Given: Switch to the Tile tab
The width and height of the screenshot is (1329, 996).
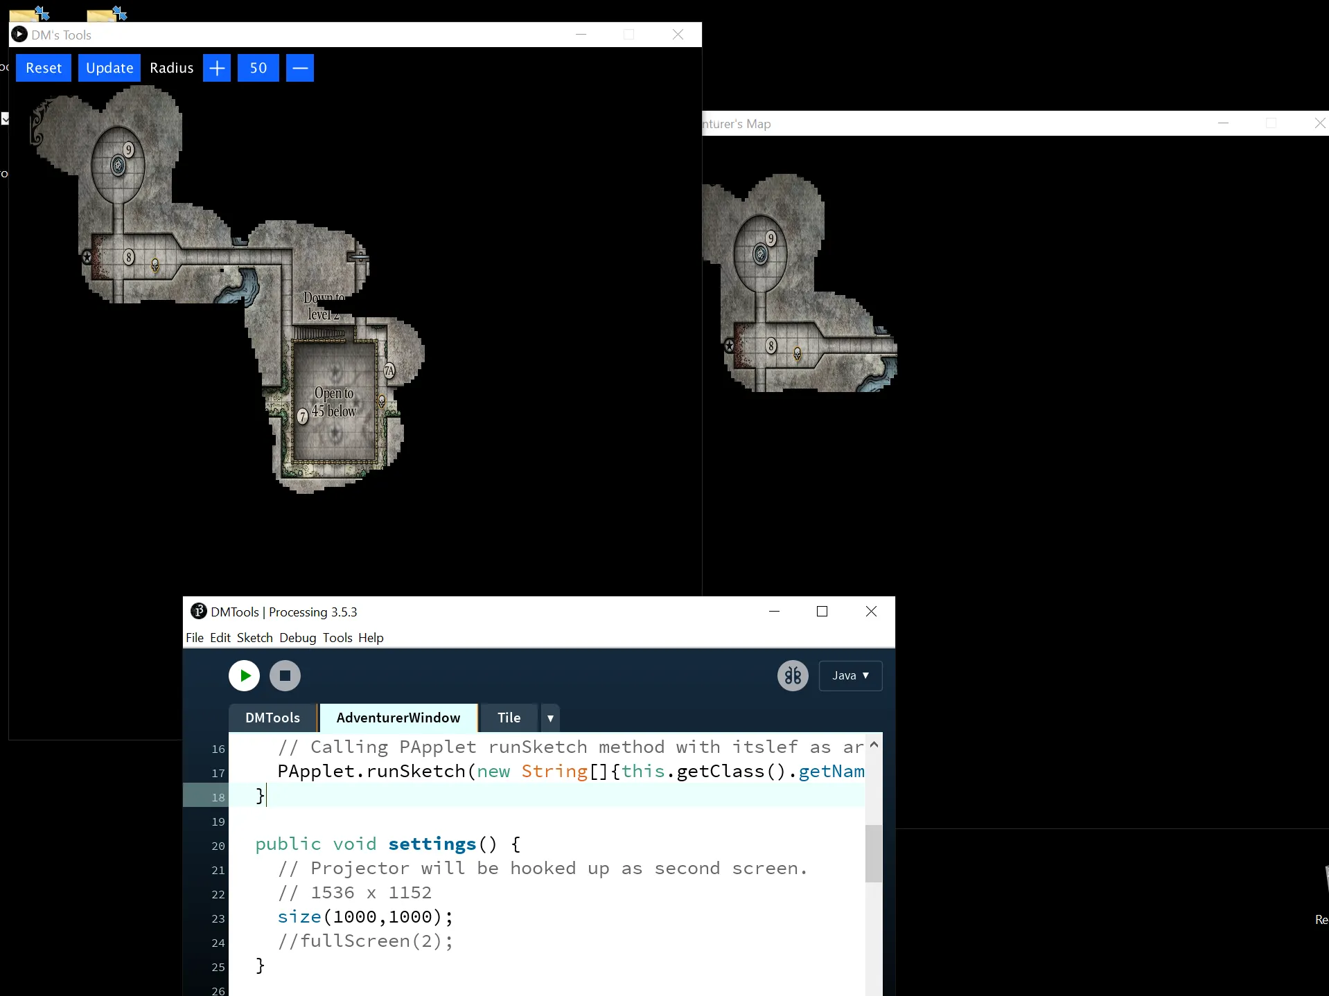Looking at the screenshot, I should [509, 718].
